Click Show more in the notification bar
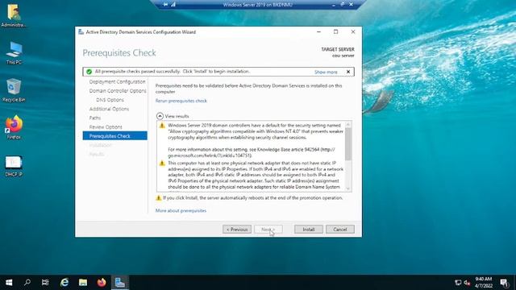The image size is (516, 290). click(x=326, y=72)
